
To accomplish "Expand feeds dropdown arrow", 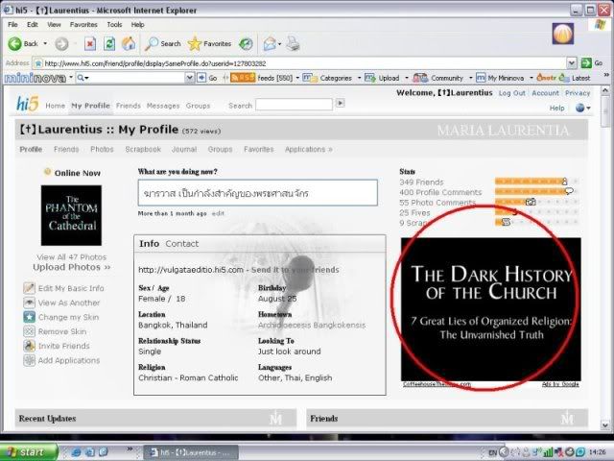I will 297,78.
